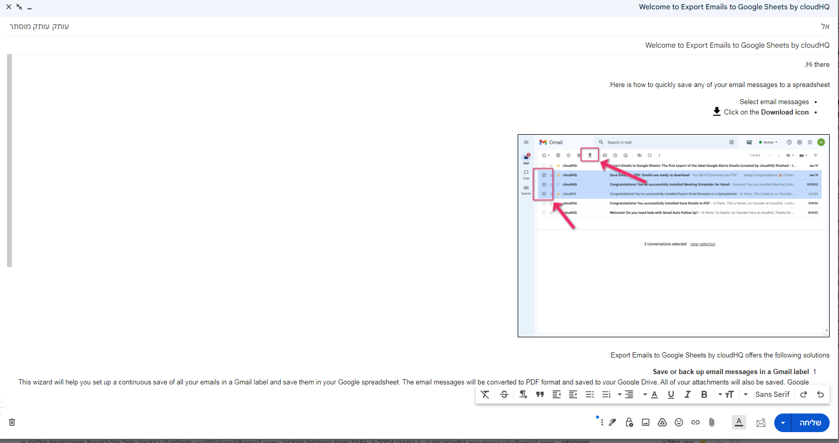Save and close the compose window

click(9, 7)
